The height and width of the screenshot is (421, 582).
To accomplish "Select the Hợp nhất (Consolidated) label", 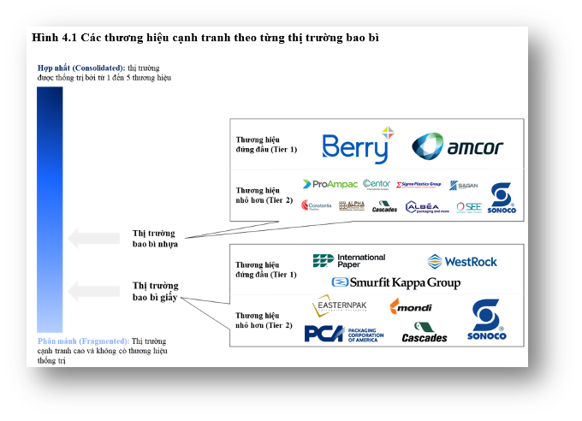I will (80, 68).
